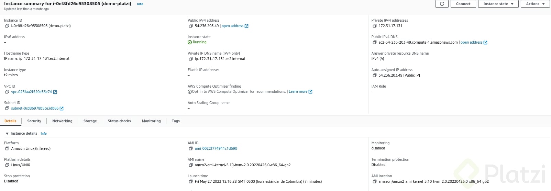The height and width of the screenshot is (191, 551).
Task: Copy the Public IPv4 DNS name
Action: [374, 42]
